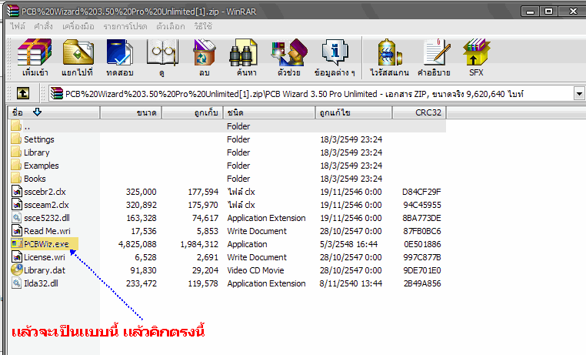The image size is (586, 355).
Task: Click the archive path address field
Action: coord(311,93)
